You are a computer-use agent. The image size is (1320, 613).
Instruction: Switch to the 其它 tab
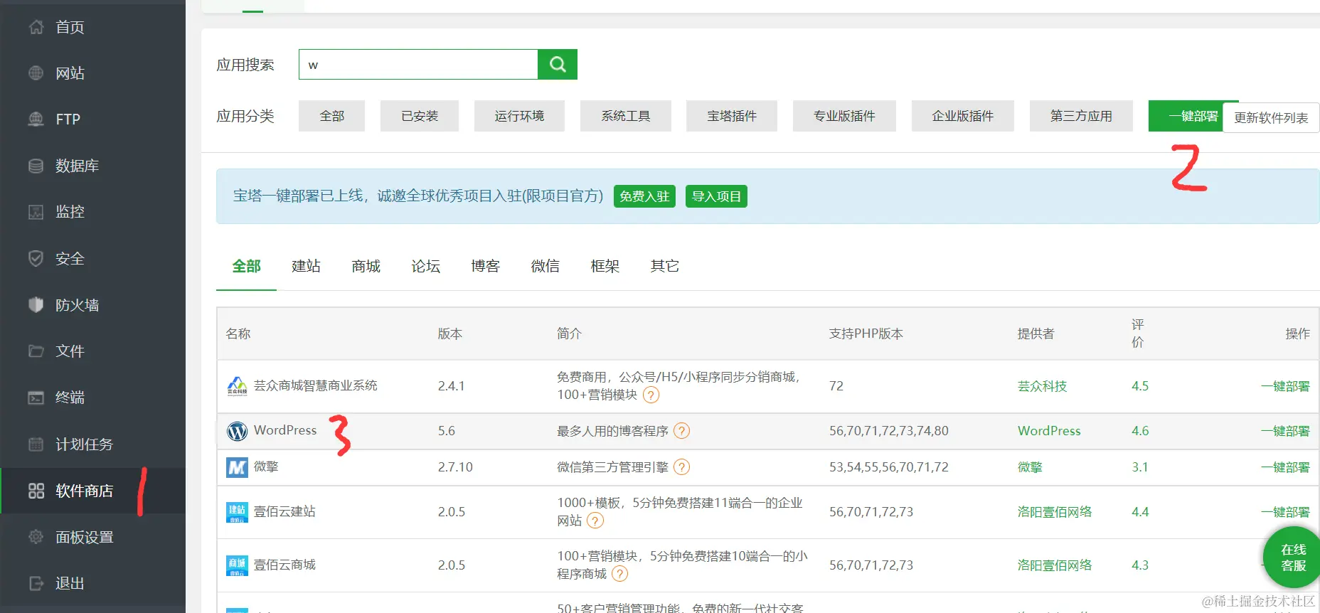click(664, 266)
